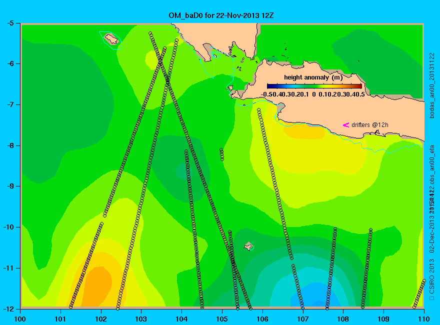Click the longitude tick label 101
The image size is (440, 325).
[x=60, y=319]
